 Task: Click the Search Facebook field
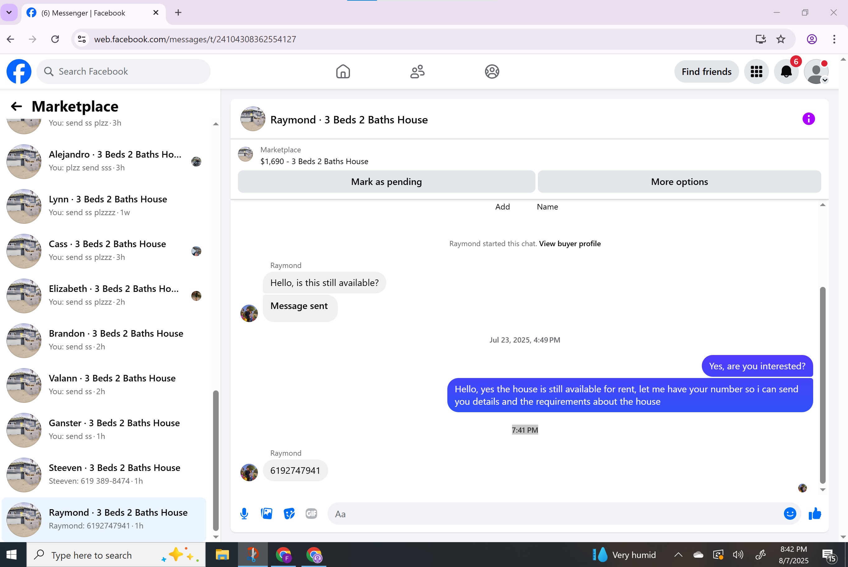click(123, 71)
